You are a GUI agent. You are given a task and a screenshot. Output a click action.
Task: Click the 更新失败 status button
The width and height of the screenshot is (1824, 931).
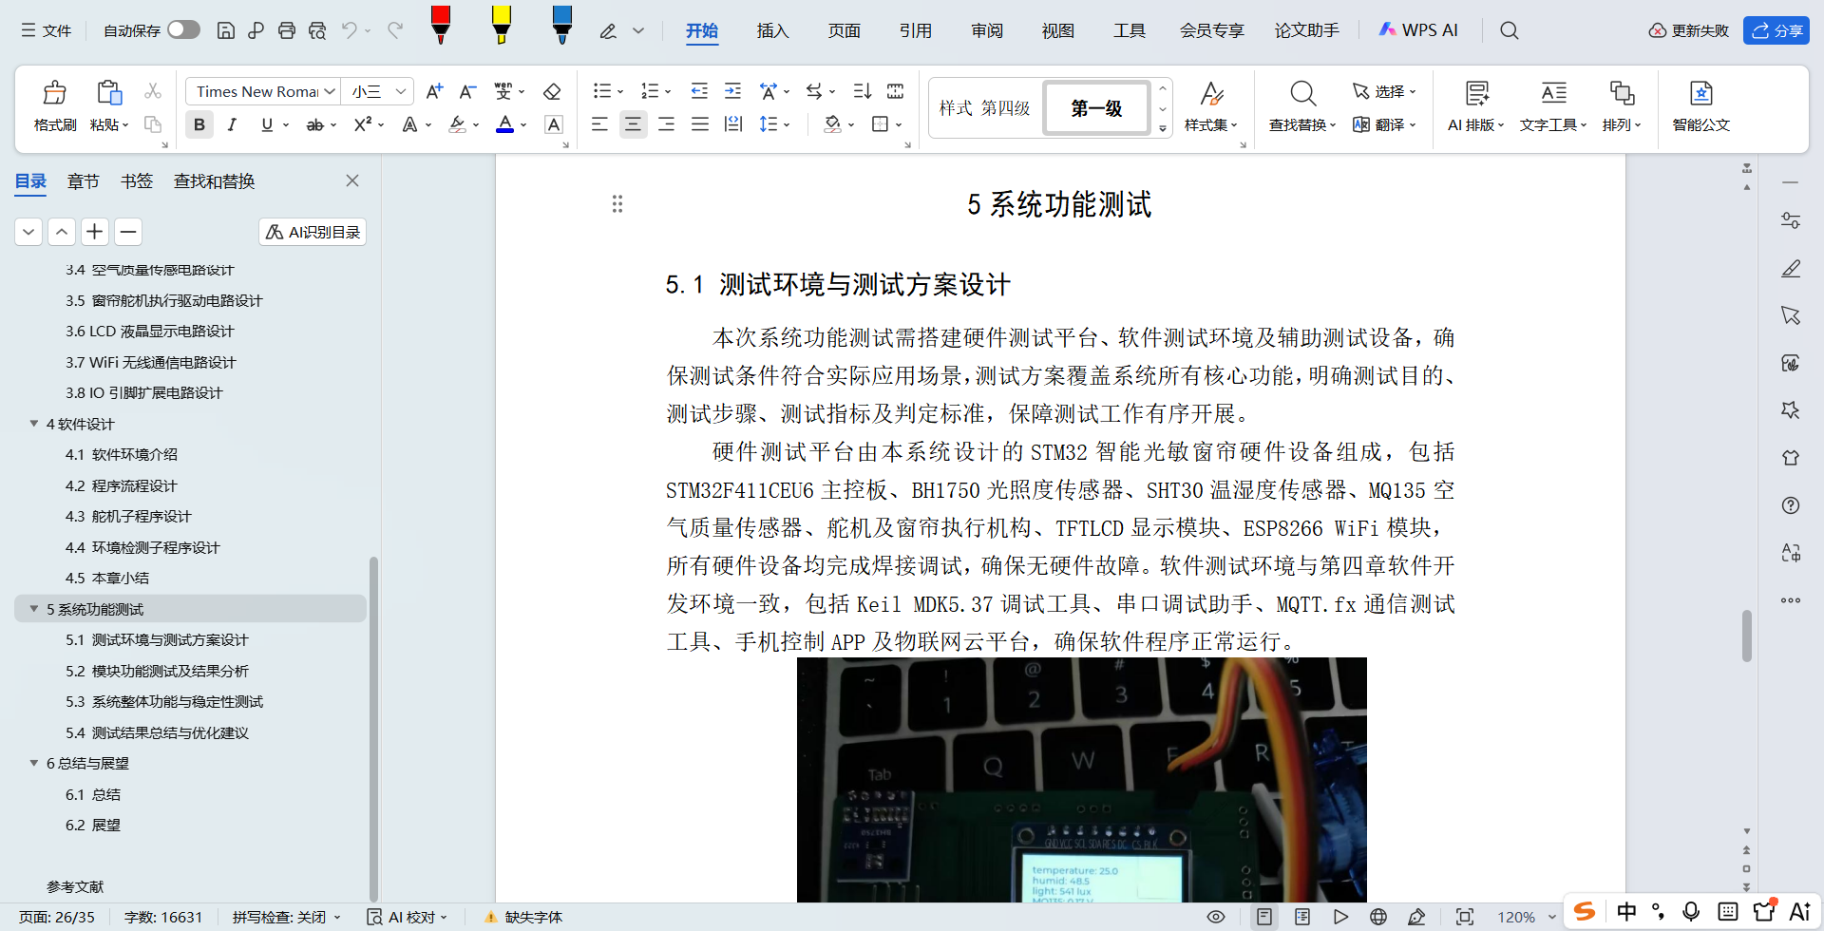[x=1689, y=30]
